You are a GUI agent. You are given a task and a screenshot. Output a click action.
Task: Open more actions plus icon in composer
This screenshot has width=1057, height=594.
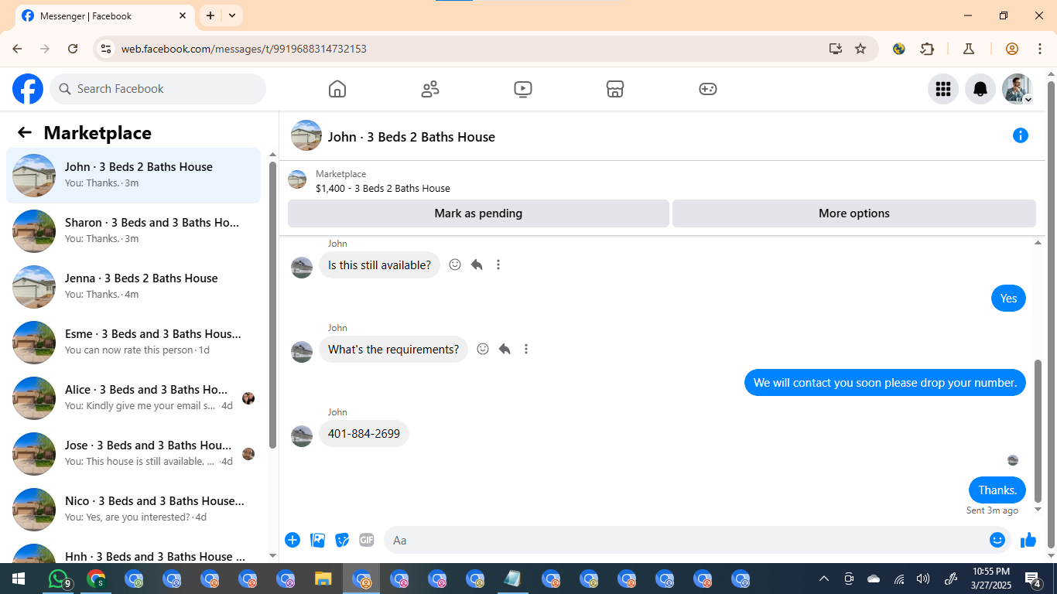(x=292, y=540)
